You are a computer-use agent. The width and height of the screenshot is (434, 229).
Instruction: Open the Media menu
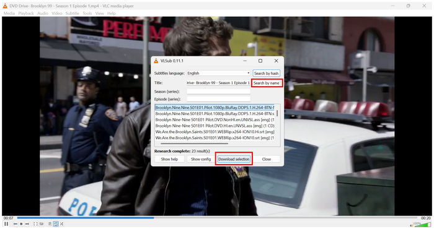pos(9,13)
